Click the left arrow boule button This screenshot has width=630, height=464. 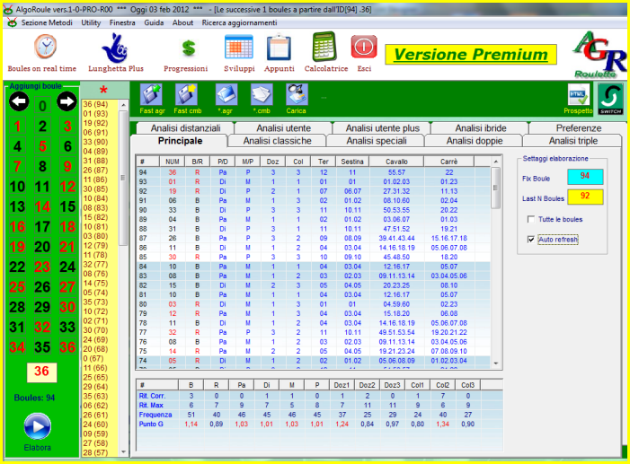coord(19,101)
